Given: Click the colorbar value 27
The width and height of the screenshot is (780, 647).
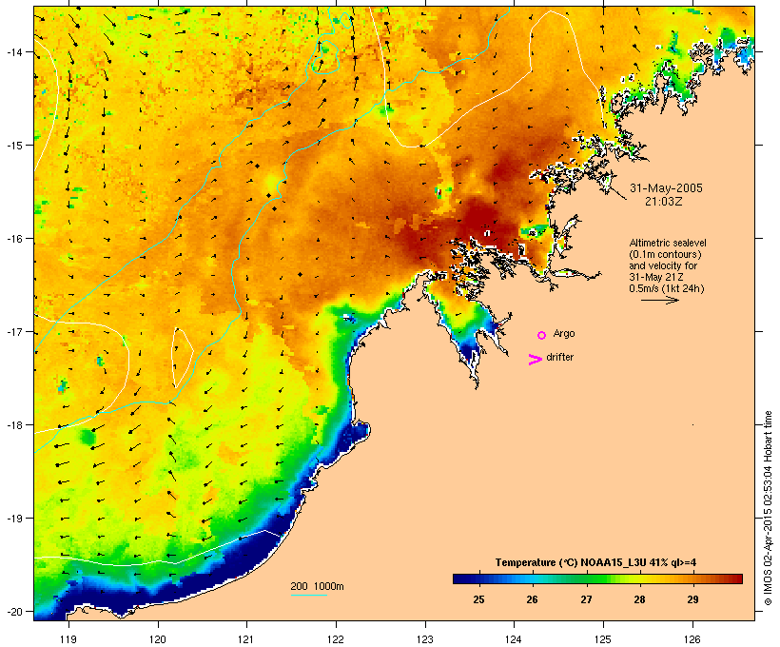Looking at the screenshot, I should pyautogui.click(x=586, y=599).
